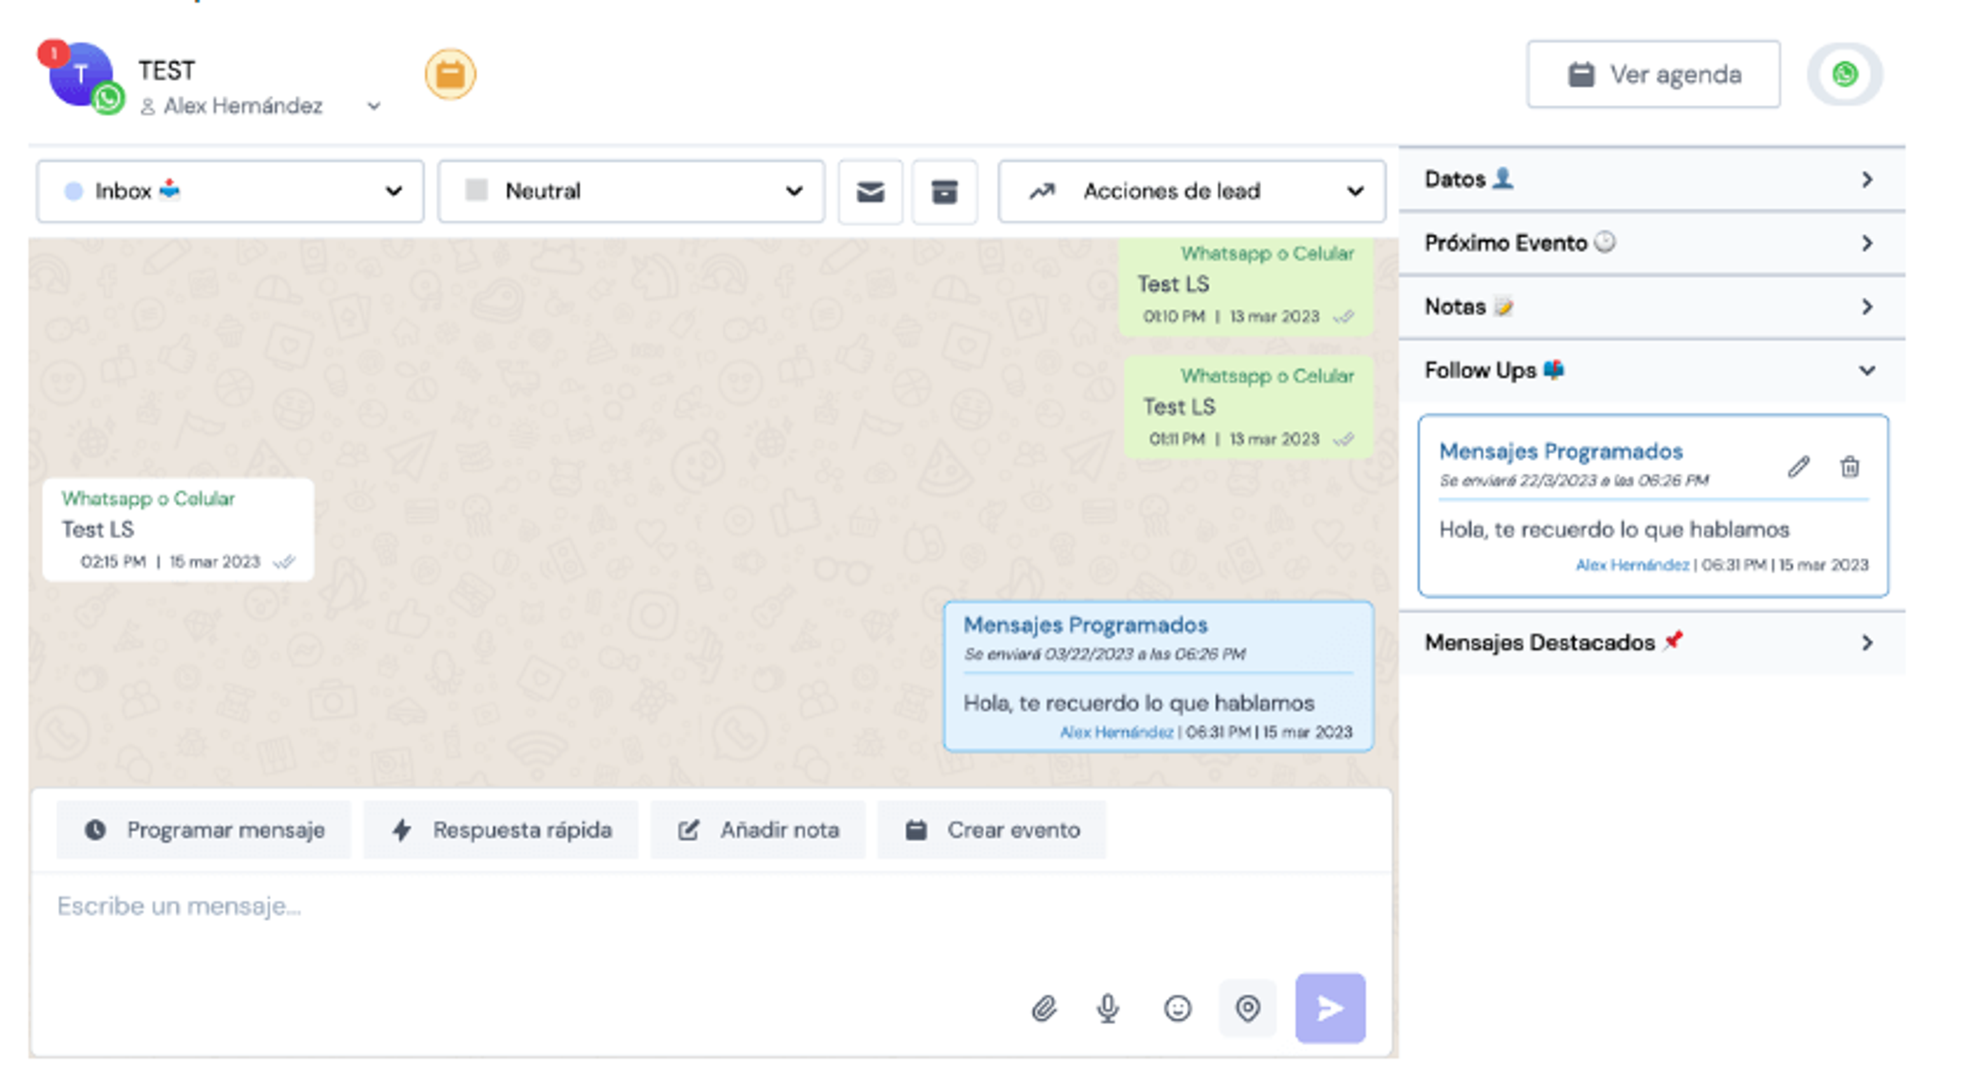Click the archive box icon button
The height and width of the screenshot is (1070, 1985).
944,192
